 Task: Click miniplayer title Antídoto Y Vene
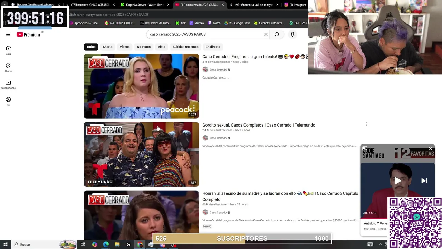pos(376,223)
